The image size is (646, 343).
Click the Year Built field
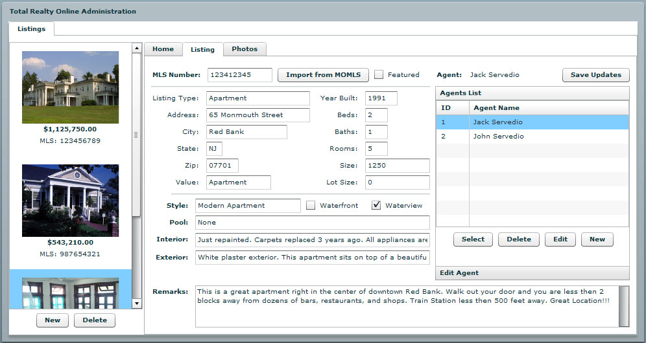coord(381,98)
